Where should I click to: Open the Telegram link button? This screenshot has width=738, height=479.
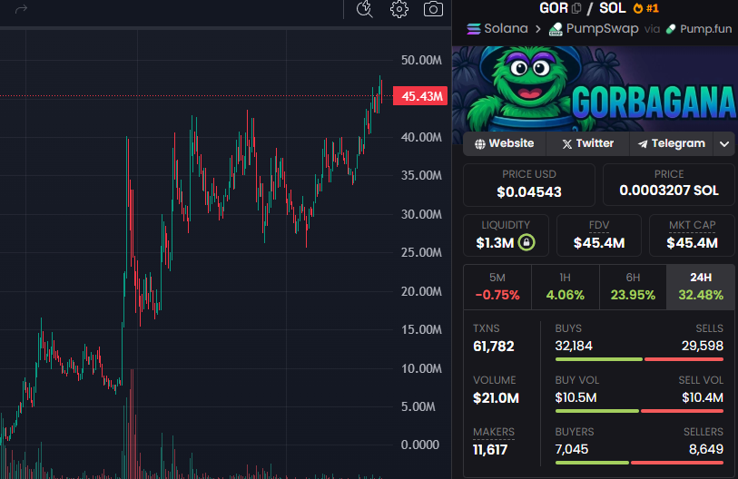click(672, 143)
